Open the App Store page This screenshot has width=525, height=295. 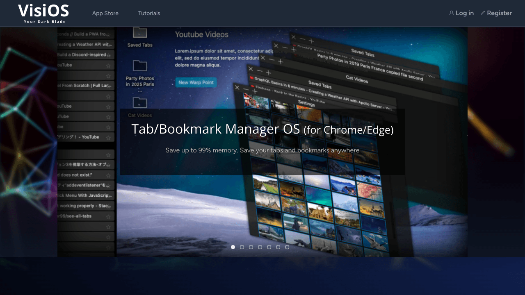point(105,13)
